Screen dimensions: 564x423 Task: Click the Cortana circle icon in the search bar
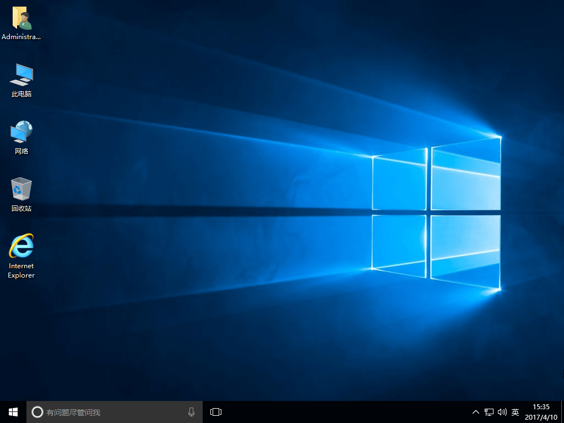pos(37,411)
